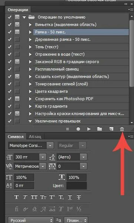The image size is (134, 223).
Task: Open the Русский language dropdown
Action: [31, 220]
